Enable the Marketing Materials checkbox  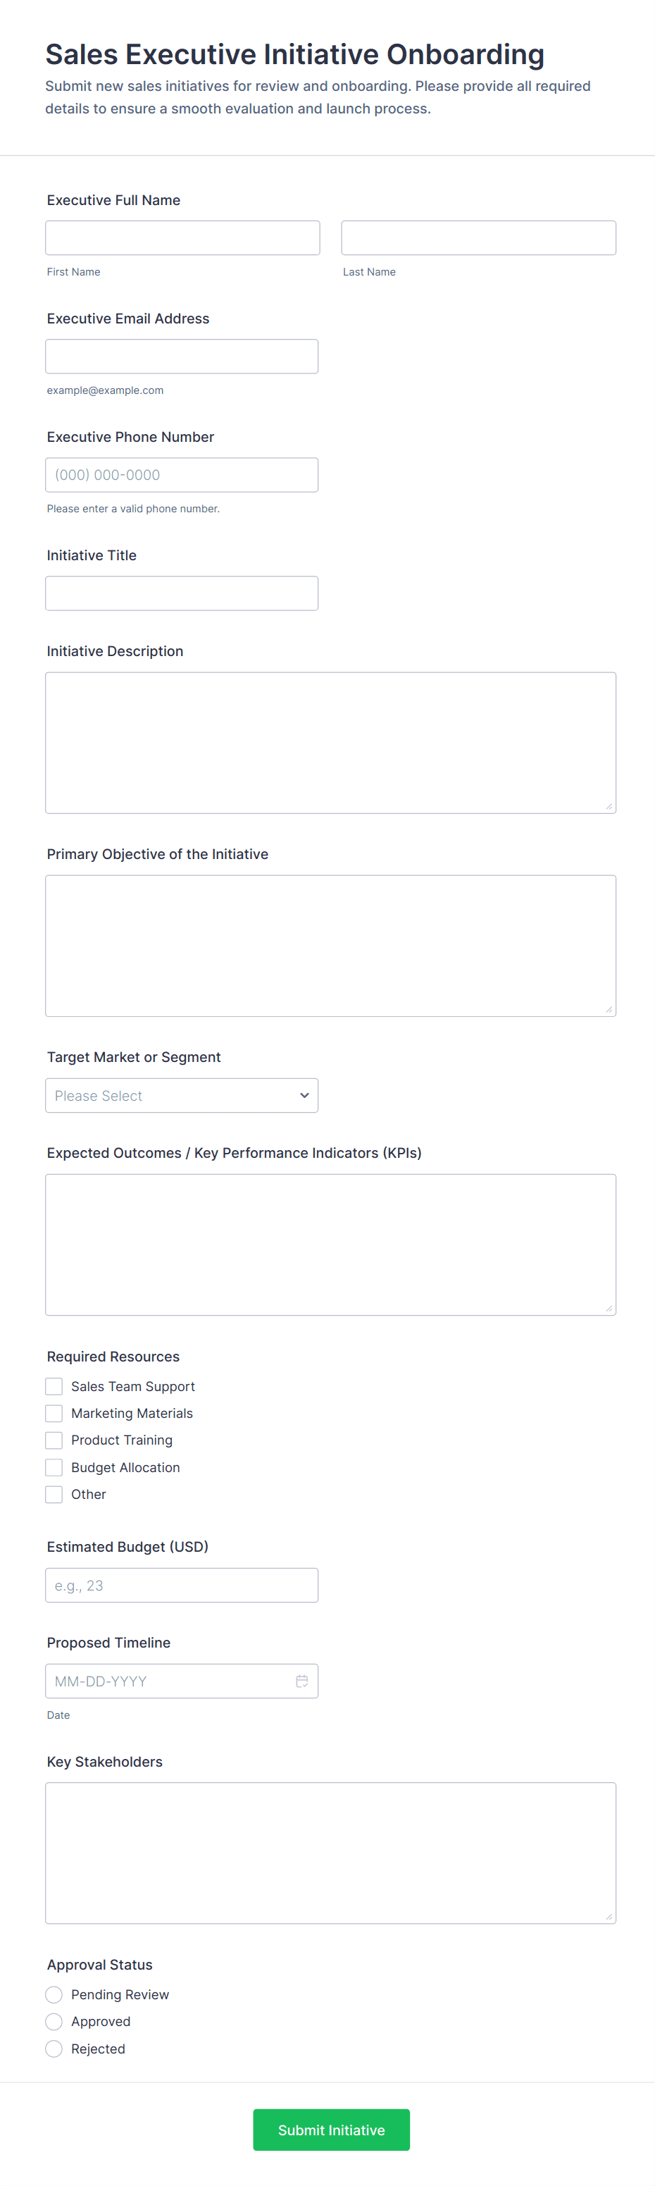point(54,1413)
